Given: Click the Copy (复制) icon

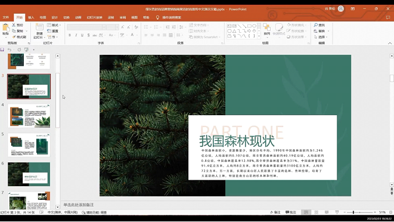Looking at the screenshot, I should (x=14, y=31).
